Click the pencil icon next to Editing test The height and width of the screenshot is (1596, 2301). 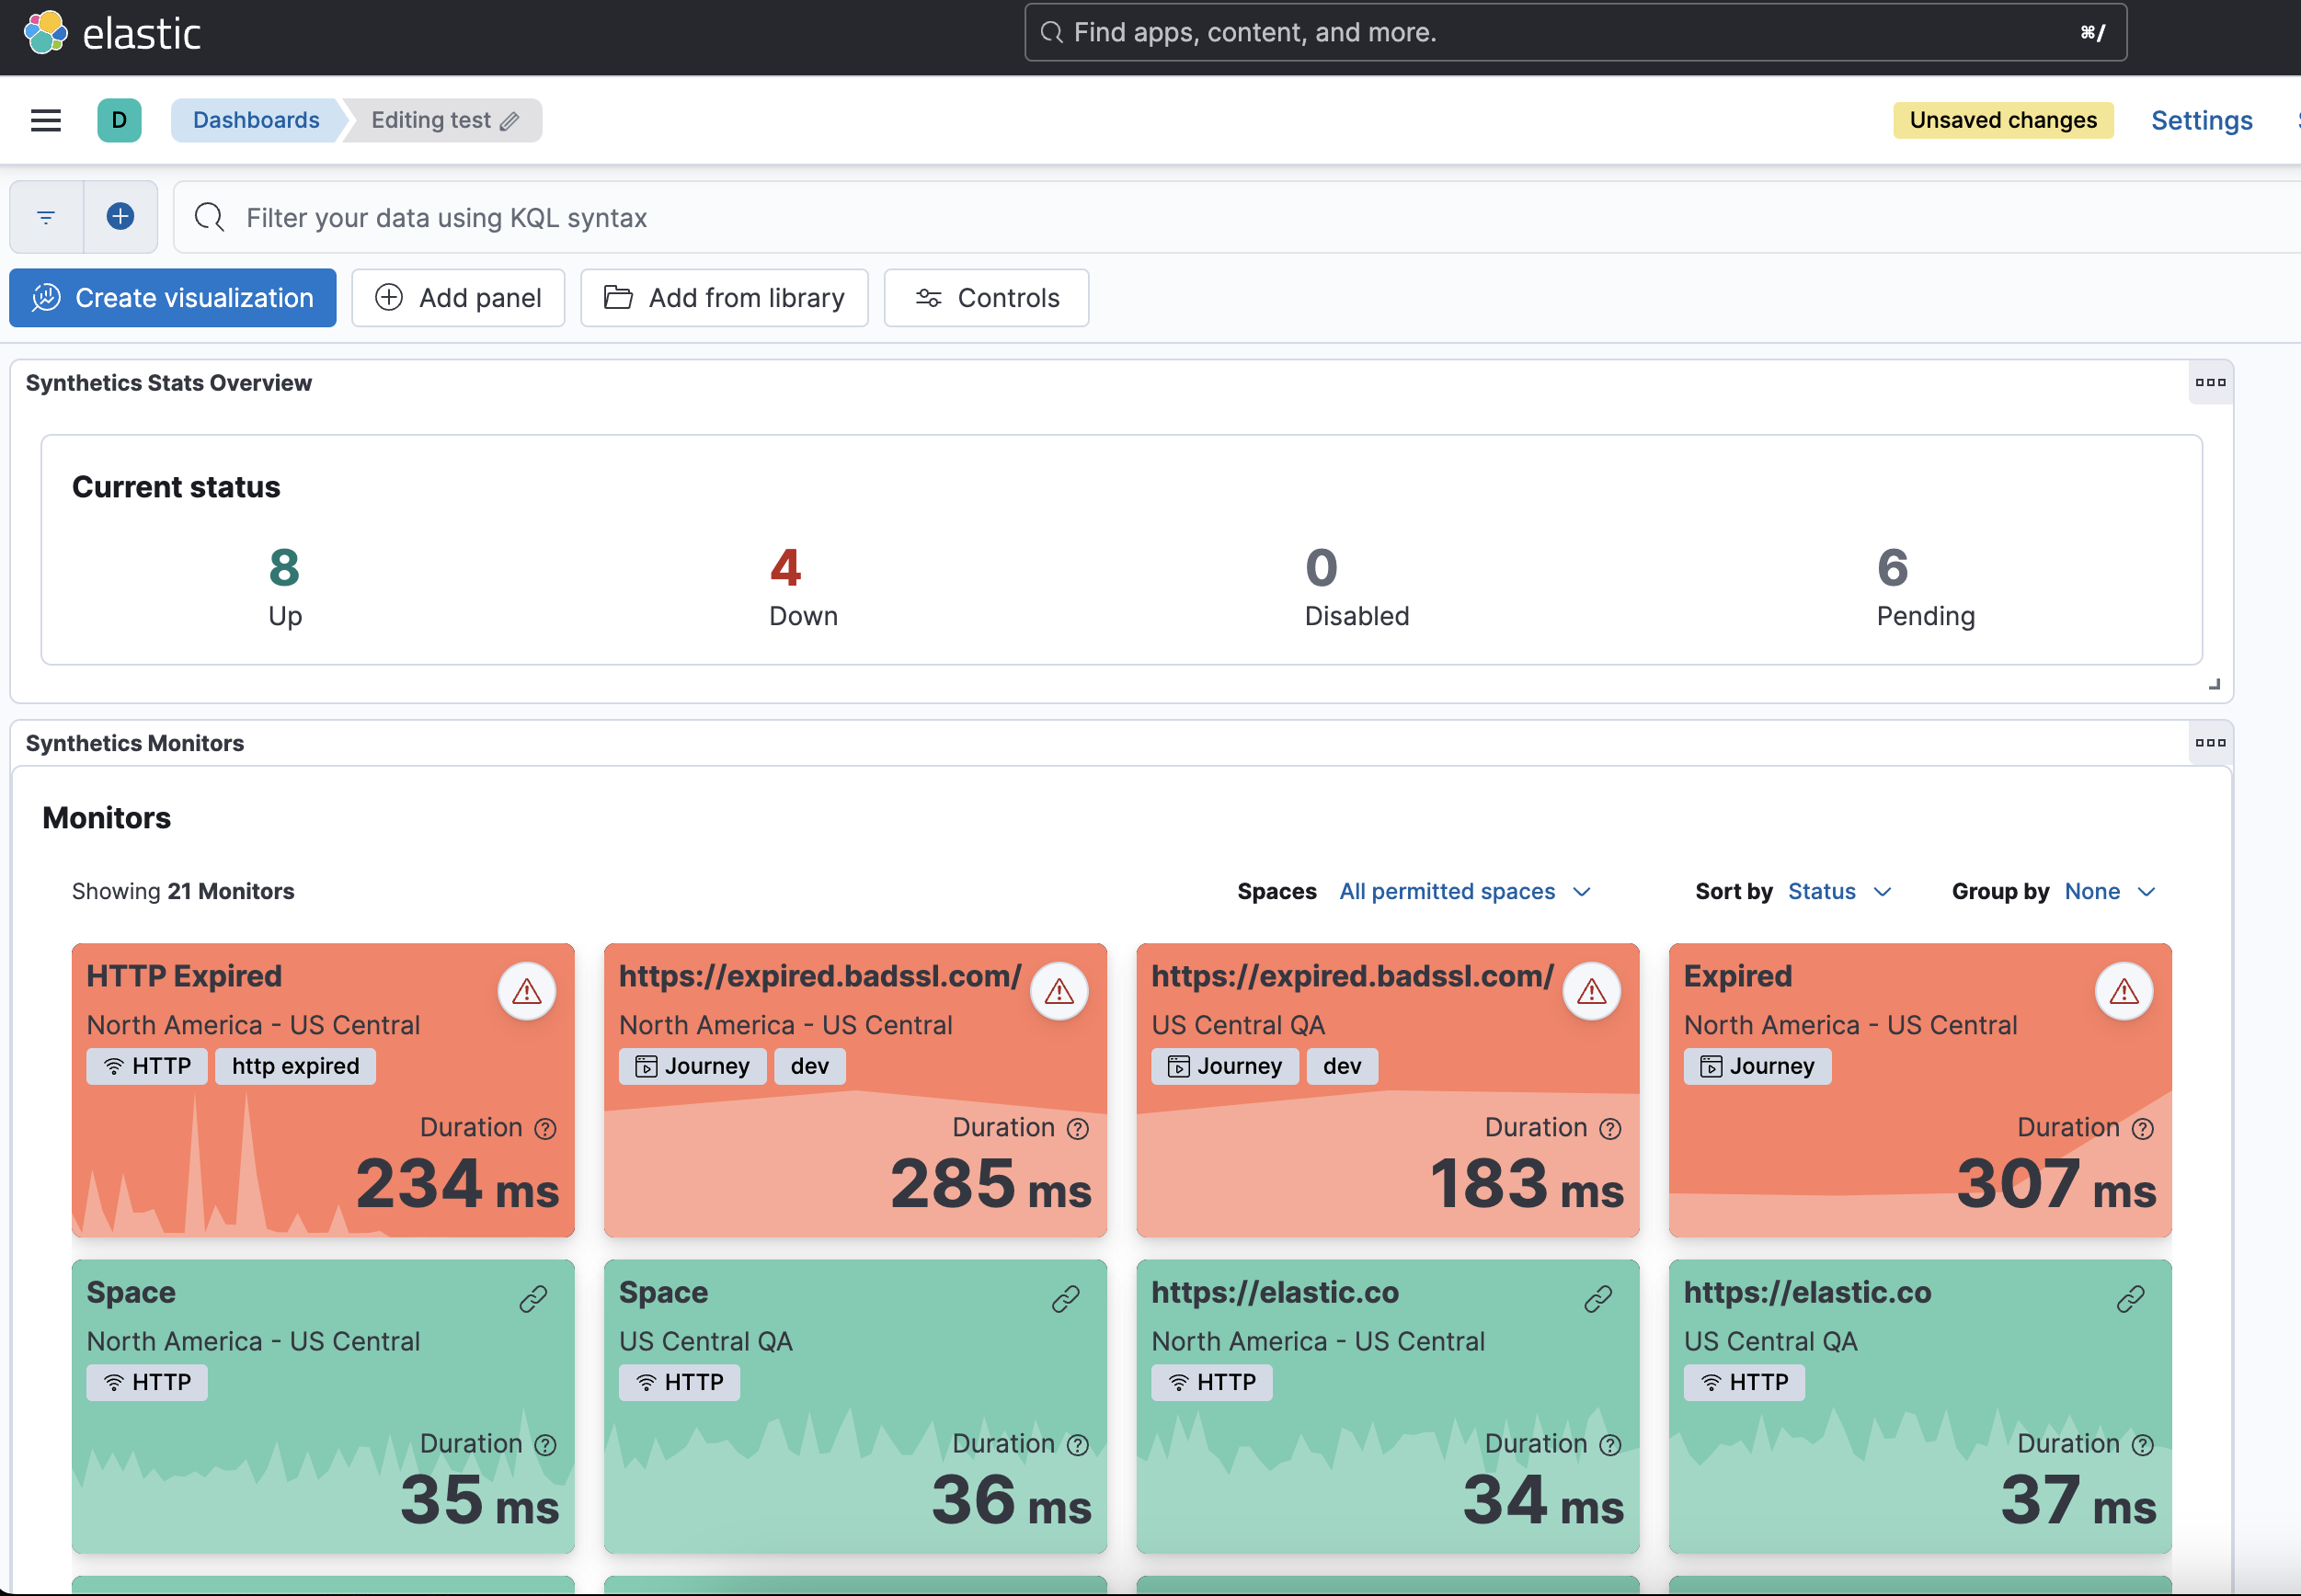coord(510,121)
